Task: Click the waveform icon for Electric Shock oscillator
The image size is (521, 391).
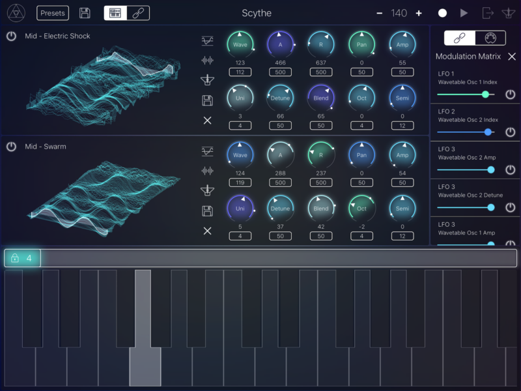Action: 207,60
